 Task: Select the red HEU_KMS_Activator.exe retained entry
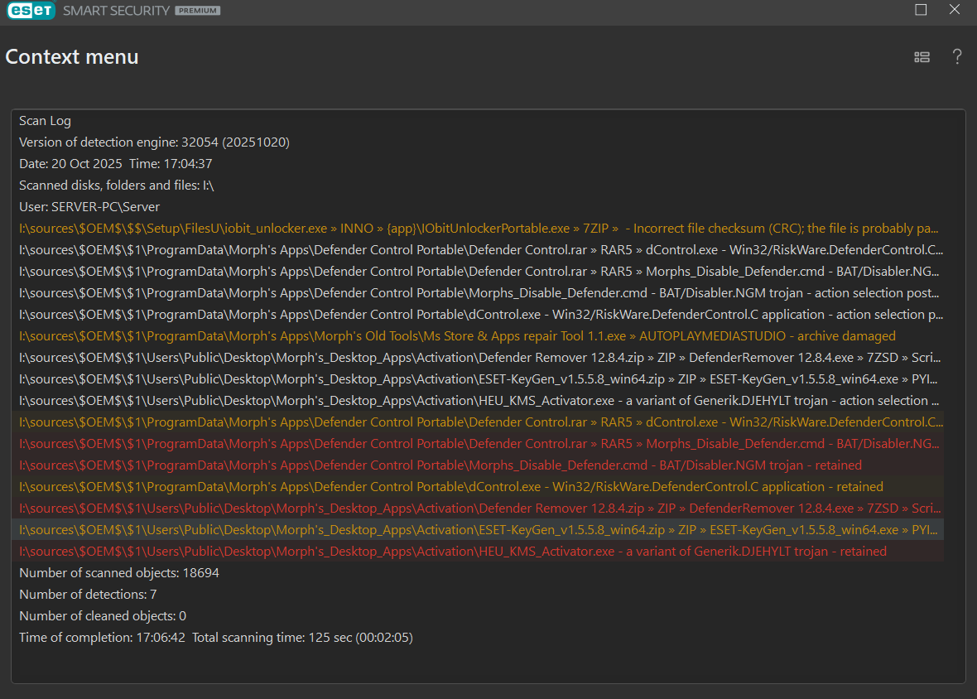tap(452, 552)
